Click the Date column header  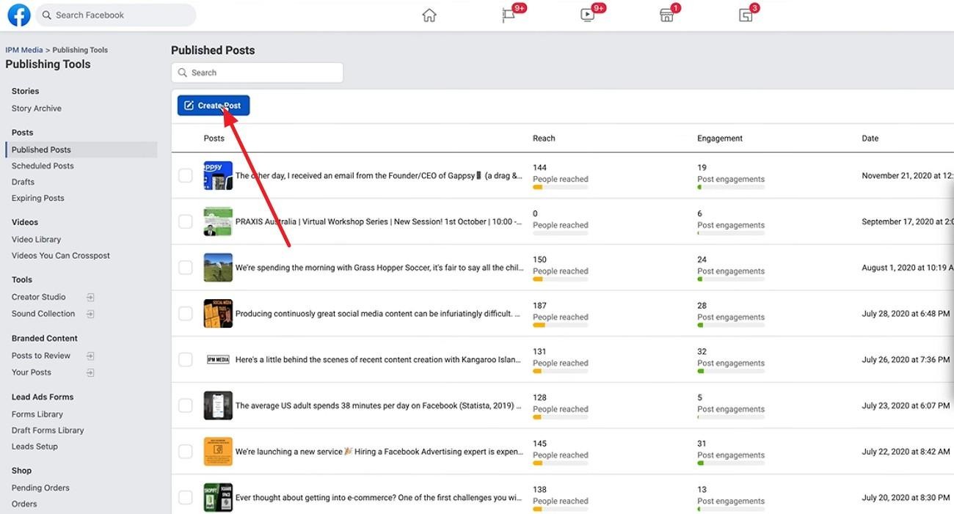tap(870, 139)
